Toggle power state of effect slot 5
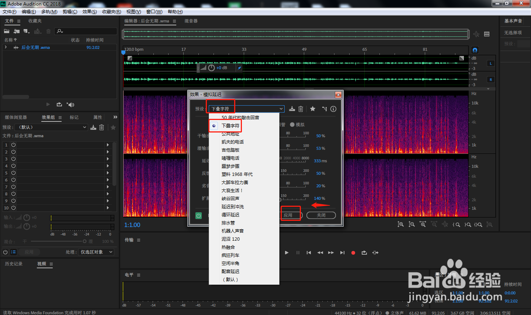Viewport: 531px width, 315px height. (13, 173)
